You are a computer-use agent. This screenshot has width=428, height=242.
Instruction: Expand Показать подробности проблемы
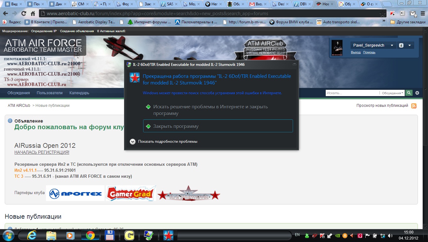click(x=164, y=141)
